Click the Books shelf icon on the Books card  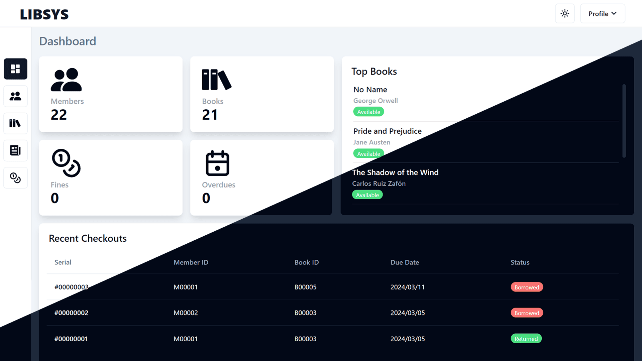coord(217,80)
